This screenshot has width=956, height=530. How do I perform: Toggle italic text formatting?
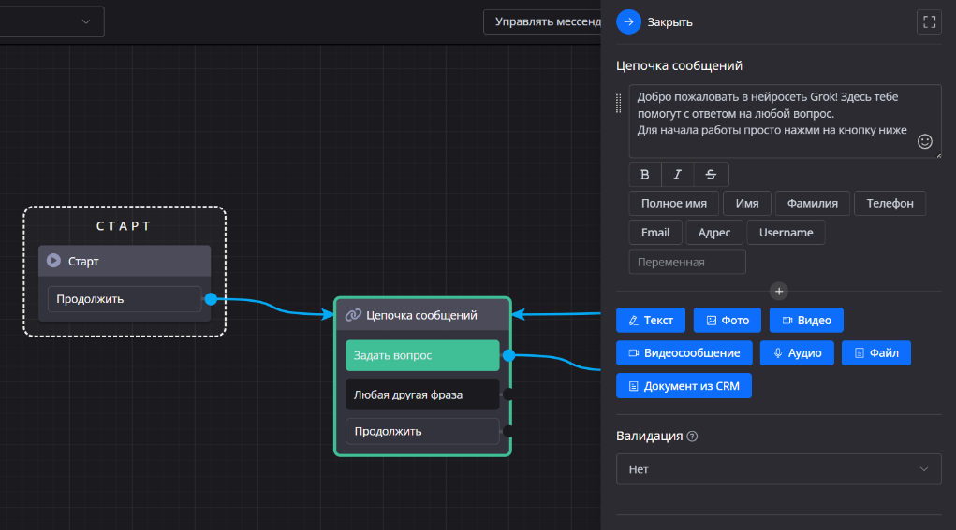[677, 175]
